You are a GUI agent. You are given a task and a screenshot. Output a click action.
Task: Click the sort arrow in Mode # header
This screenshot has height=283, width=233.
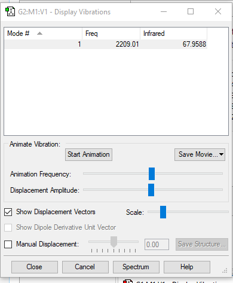click(39, 34)
